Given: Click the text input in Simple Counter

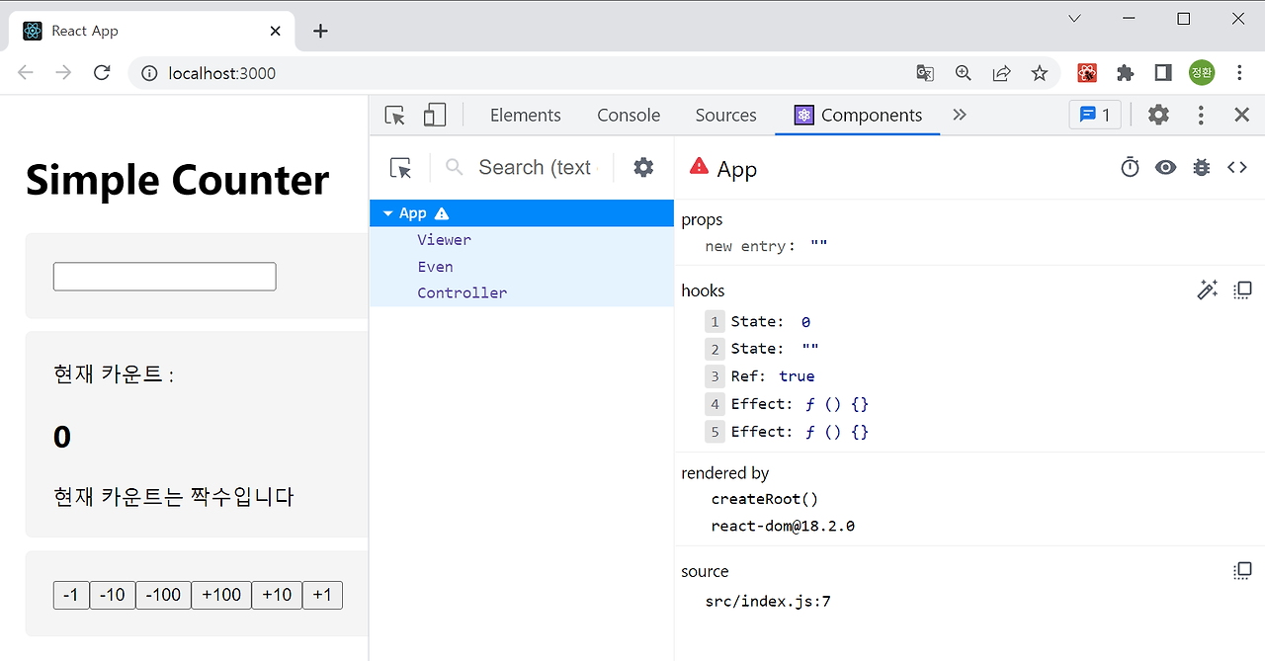Looking at the screenshot, I should (164, 277).
